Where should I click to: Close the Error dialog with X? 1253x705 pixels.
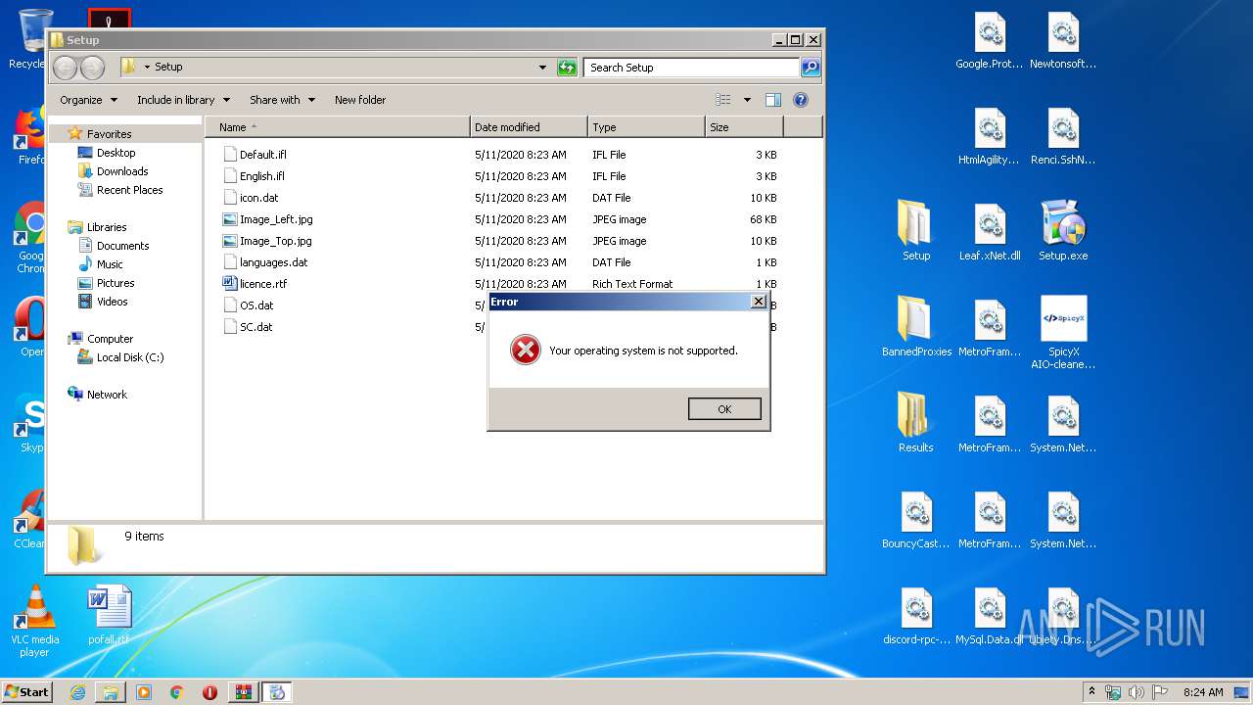[x=759, y=302]
